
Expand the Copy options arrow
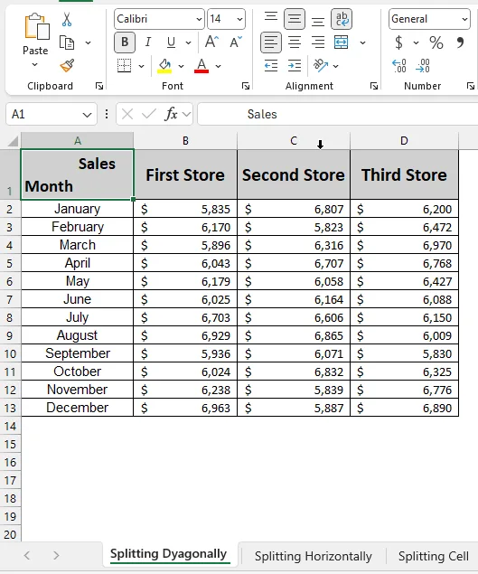(x=88, y=42)
